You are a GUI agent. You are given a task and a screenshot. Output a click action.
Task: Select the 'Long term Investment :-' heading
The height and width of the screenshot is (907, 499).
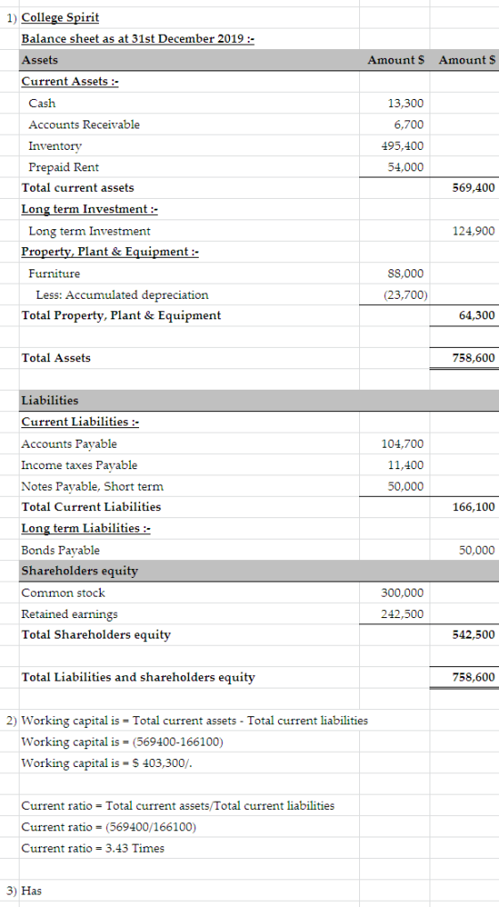(x=90, y=209)
